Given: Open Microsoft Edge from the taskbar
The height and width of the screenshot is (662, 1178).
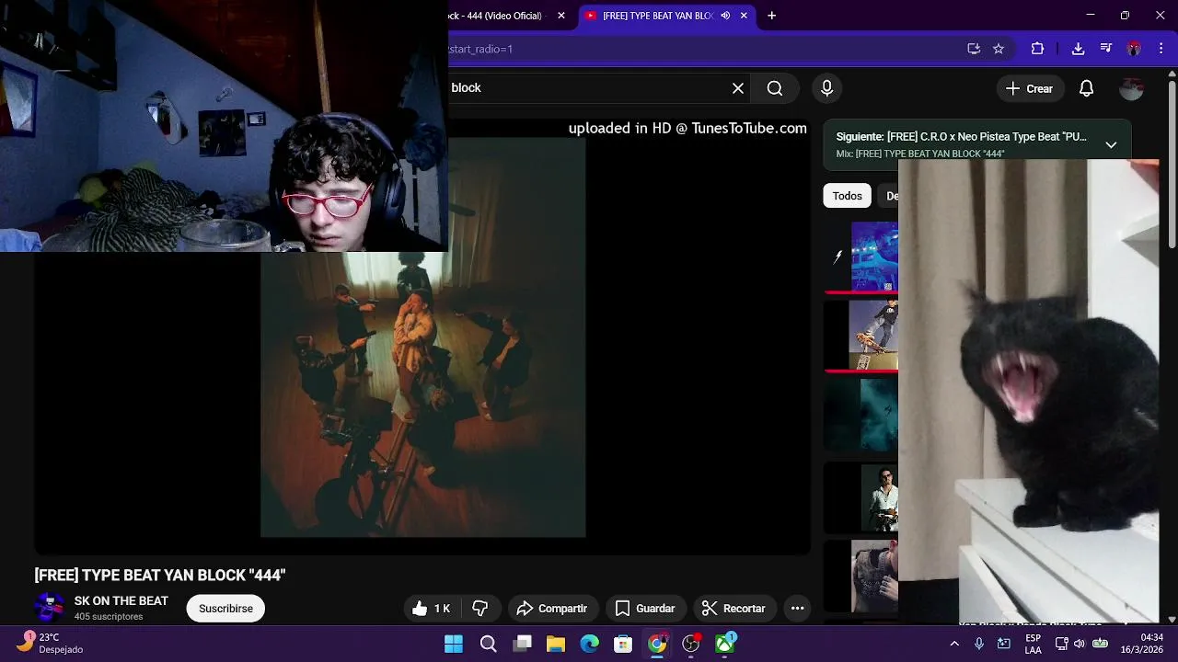Looking at the screenshot, I should [590, 644].
